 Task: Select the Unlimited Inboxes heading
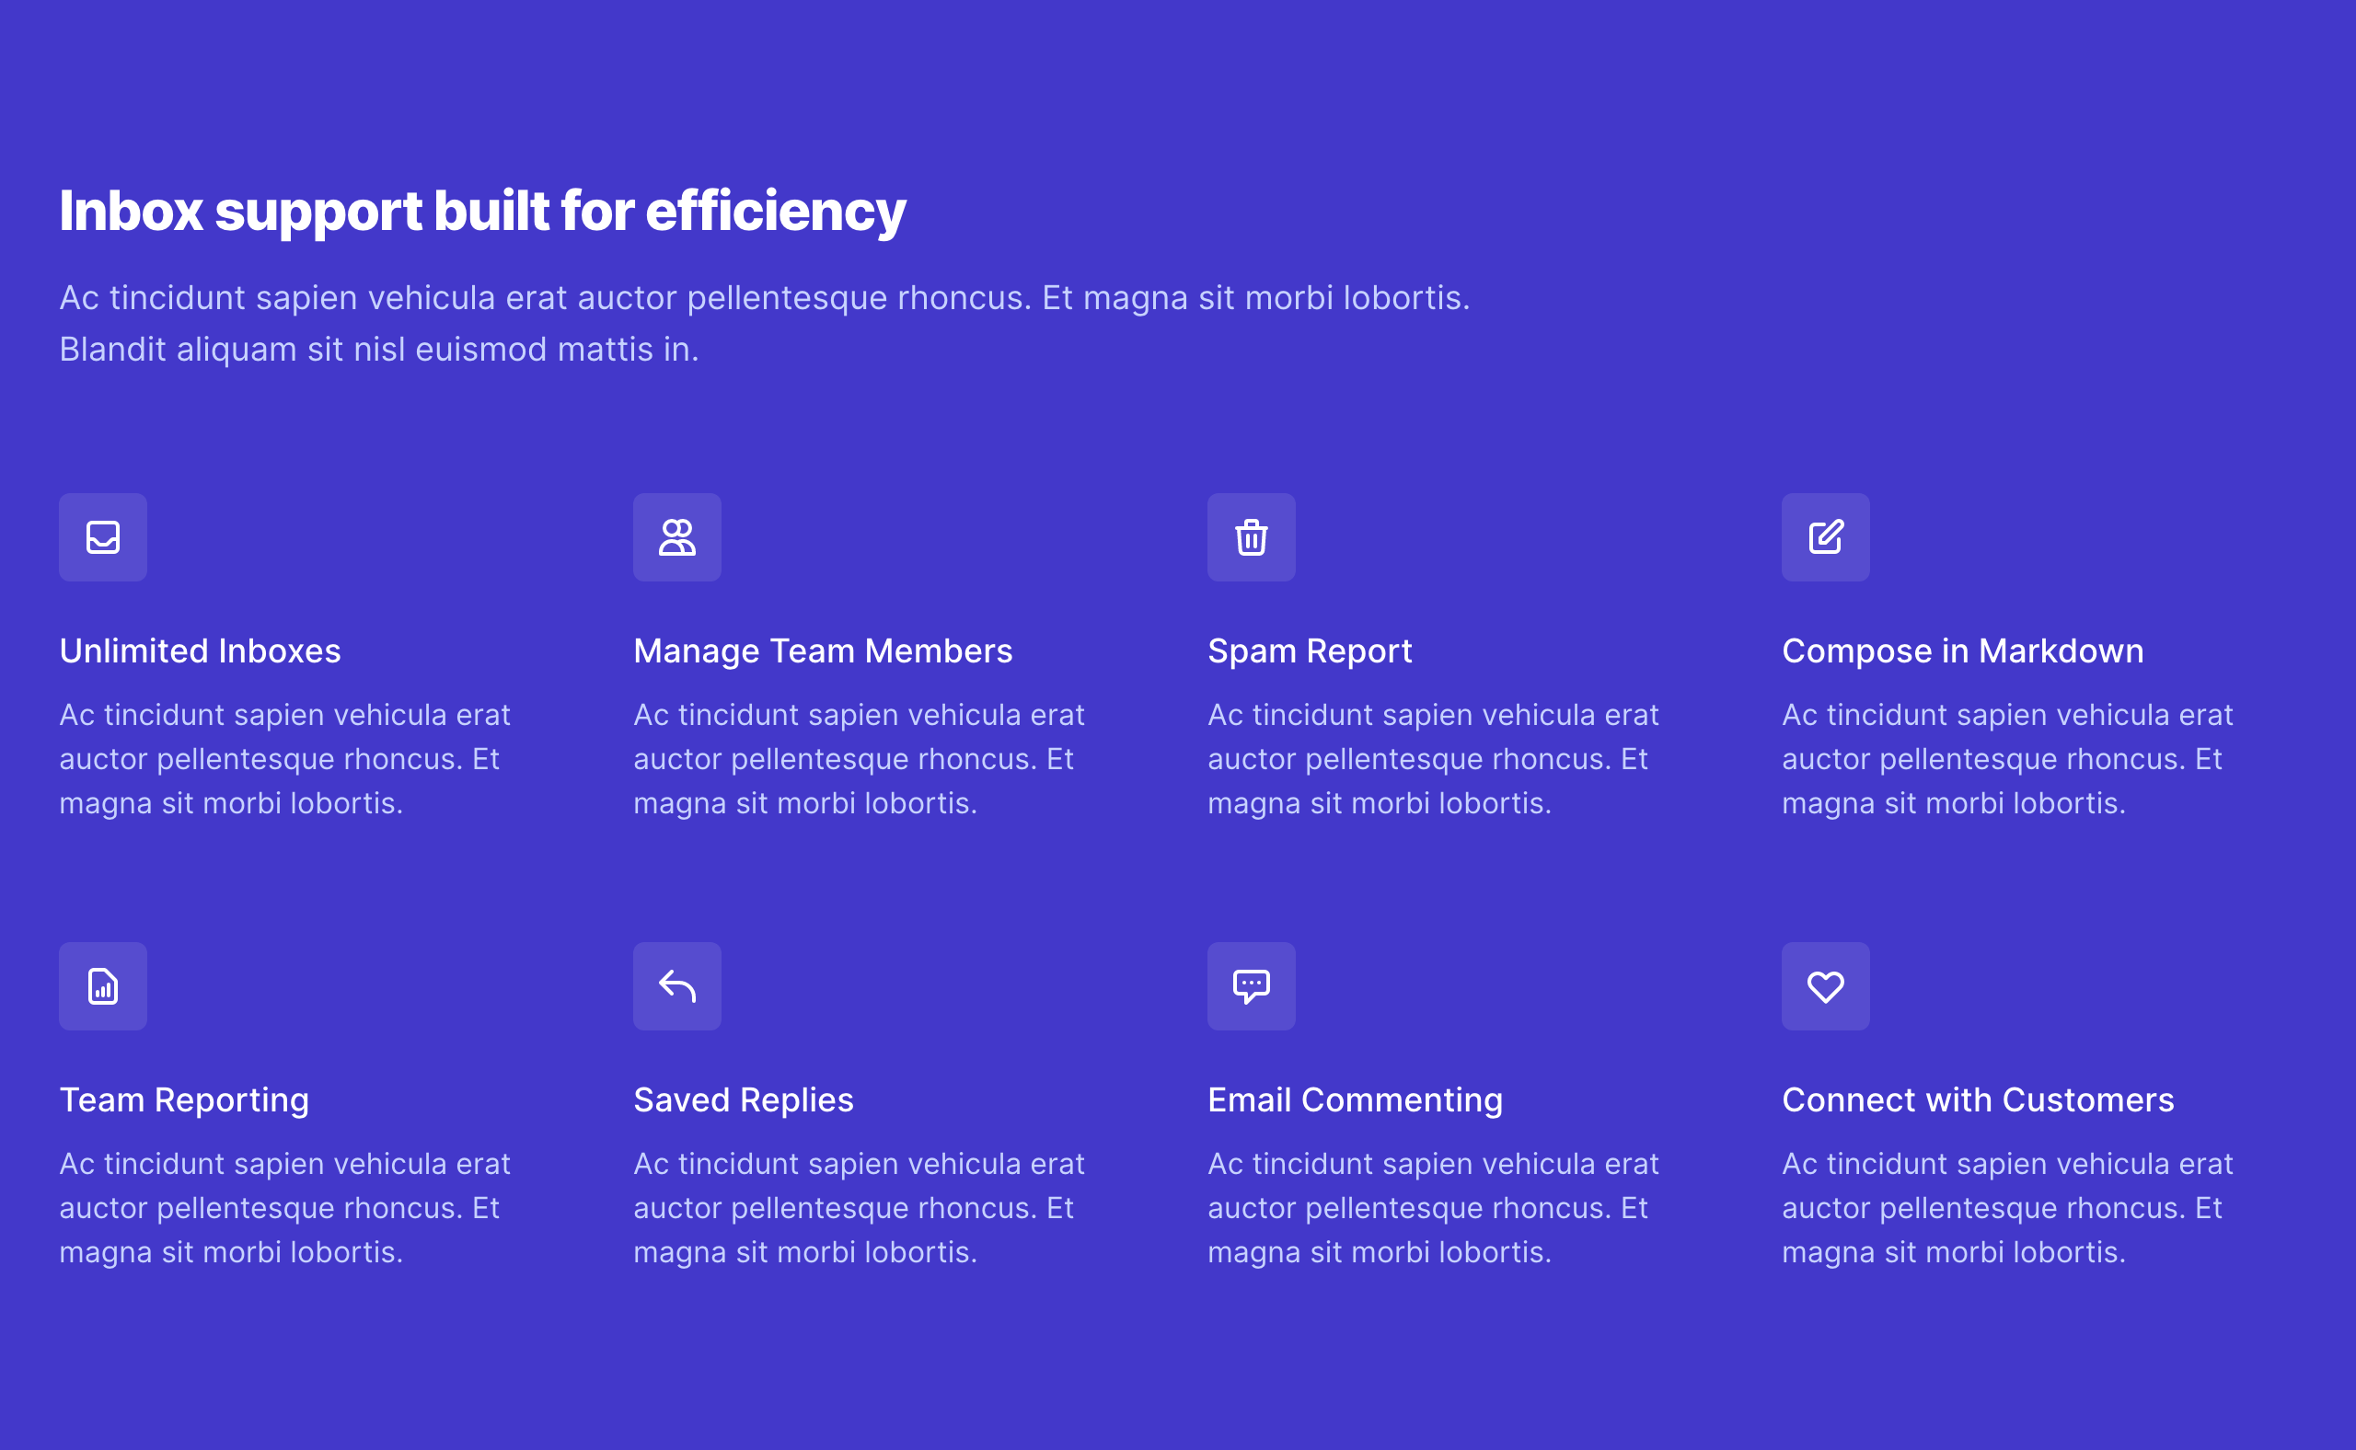(x=200, y=651)
